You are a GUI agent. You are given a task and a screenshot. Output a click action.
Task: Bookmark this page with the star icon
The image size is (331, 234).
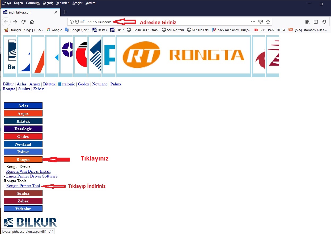(268, 22)
